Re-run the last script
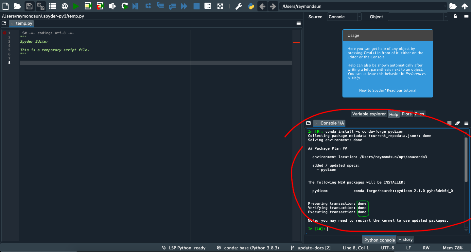The width and height of the screenshot is (471, 252). pyautogui.click(x=124, y=6)
